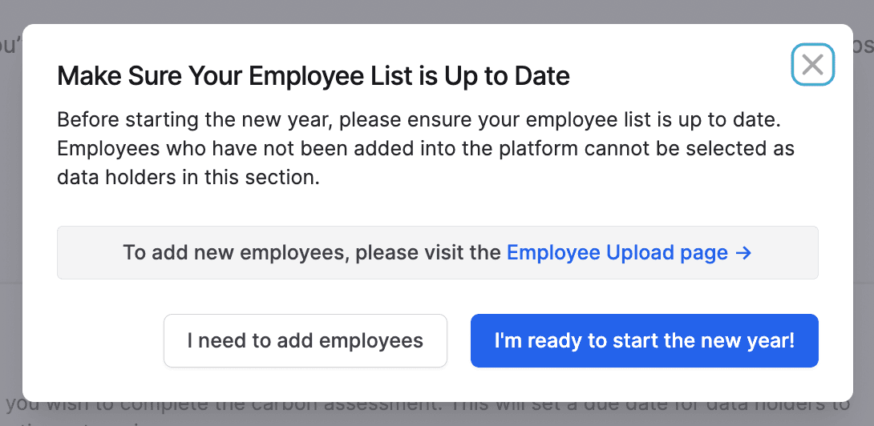Click the dimmed background above the dialog
Viewport: 874px width, 426px height.
(x=437, y=10)
